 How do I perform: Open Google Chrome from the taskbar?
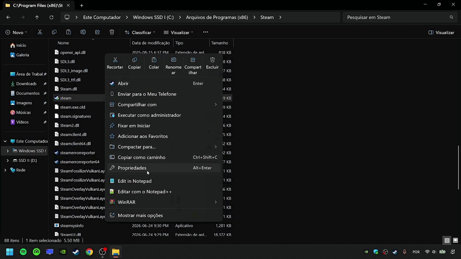89,252
